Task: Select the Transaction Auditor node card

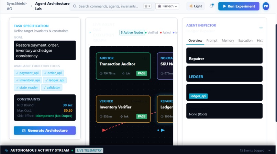Action: click(123, 66)
